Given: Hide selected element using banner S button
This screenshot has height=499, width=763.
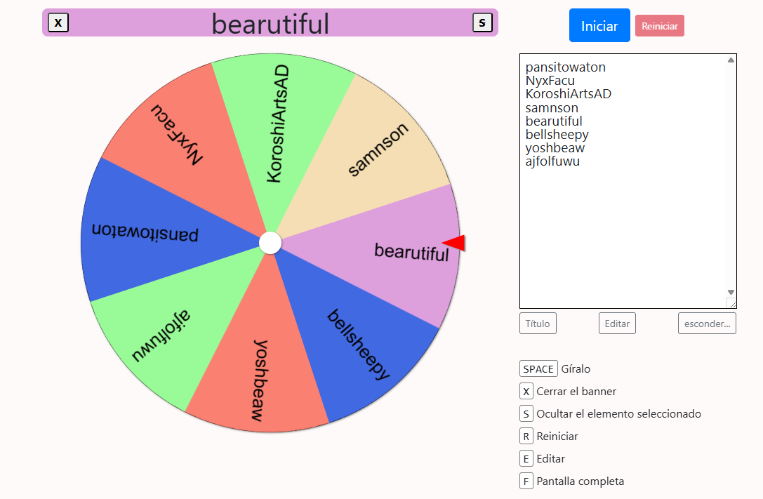Looking at the screenshot, I should pos(482,22).
